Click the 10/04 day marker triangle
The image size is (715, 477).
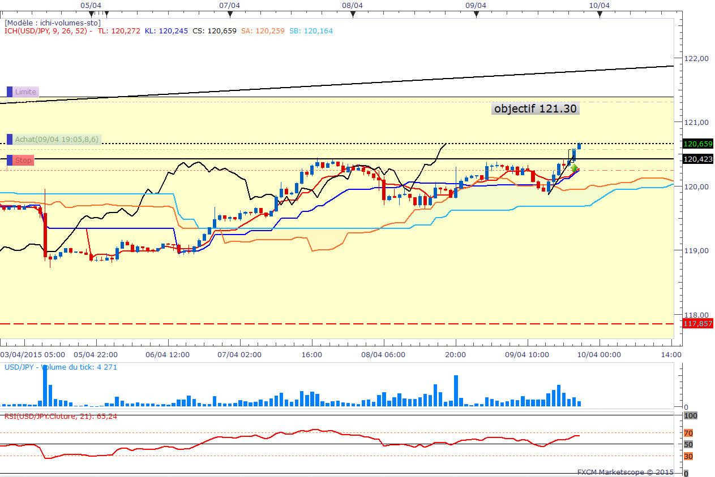coord(600,15)
